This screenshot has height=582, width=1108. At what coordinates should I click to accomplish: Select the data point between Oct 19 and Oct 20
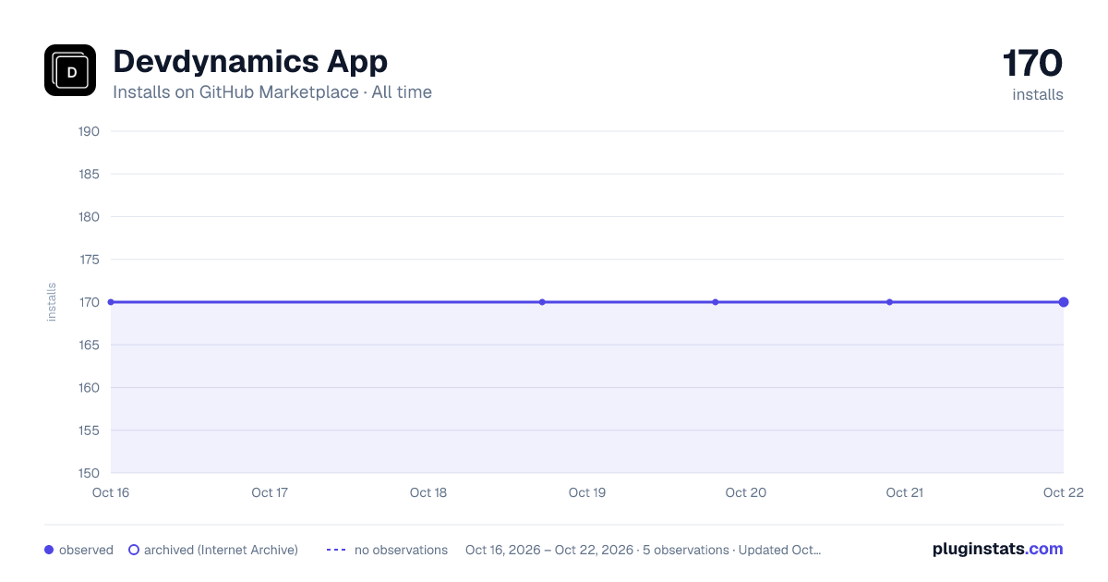click(x=716, y=302)
